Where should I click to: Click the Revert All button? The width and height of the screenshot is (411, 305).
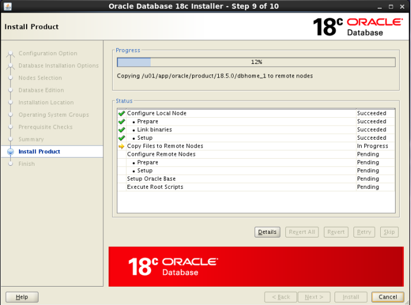point(302,232)
